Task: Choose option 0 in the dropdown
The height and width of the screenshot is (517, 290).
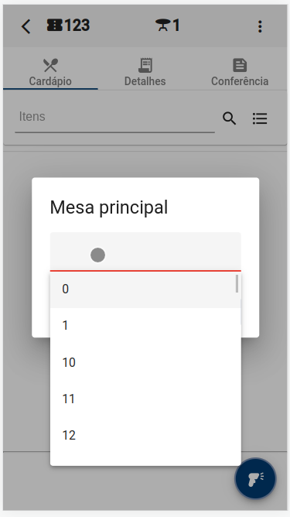Action: (x=145, y=289)
